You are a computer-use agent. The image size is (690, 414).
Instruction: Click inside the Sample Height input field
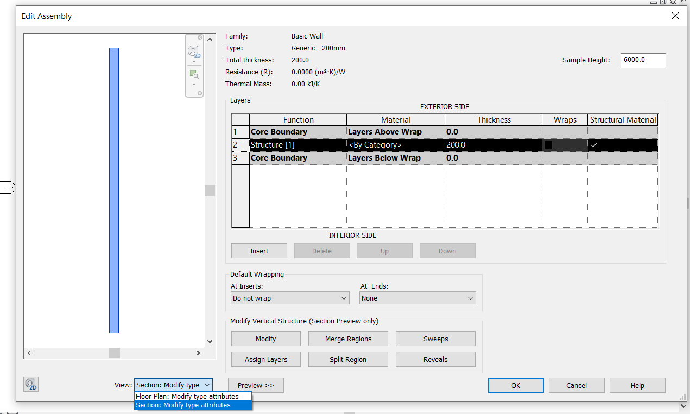click(643, 60)
